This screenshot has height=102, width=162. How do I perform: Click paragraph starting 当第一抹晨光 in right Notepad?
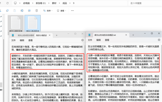click(x=124, y=63)
